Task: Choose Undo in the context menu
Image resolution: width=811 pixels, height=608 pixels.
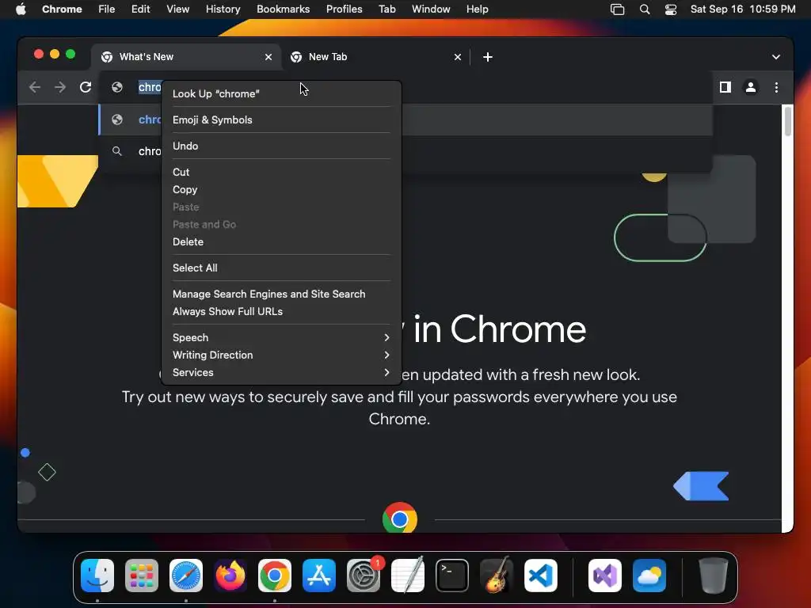Action: click(281, 146)
